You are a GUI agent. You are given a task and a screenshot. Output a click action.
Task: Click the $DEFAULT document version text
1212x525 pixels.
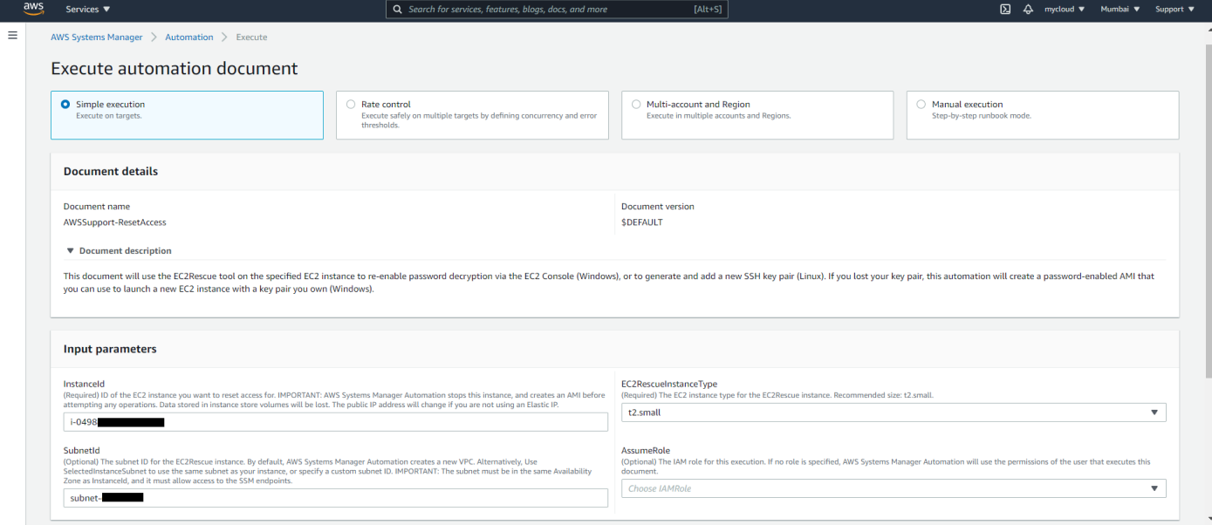tap(642, 222)
